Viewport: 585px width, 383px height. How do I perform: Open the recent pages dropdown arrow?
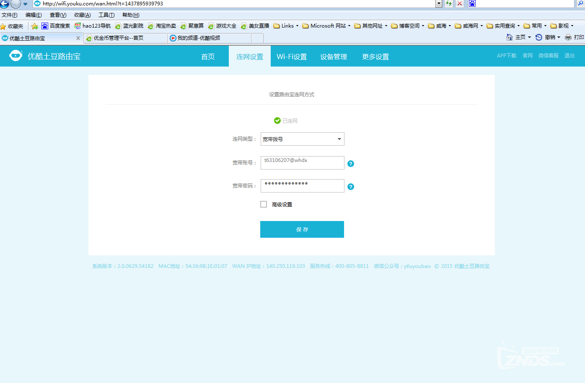pyautogui.click(x=25, y=4)
